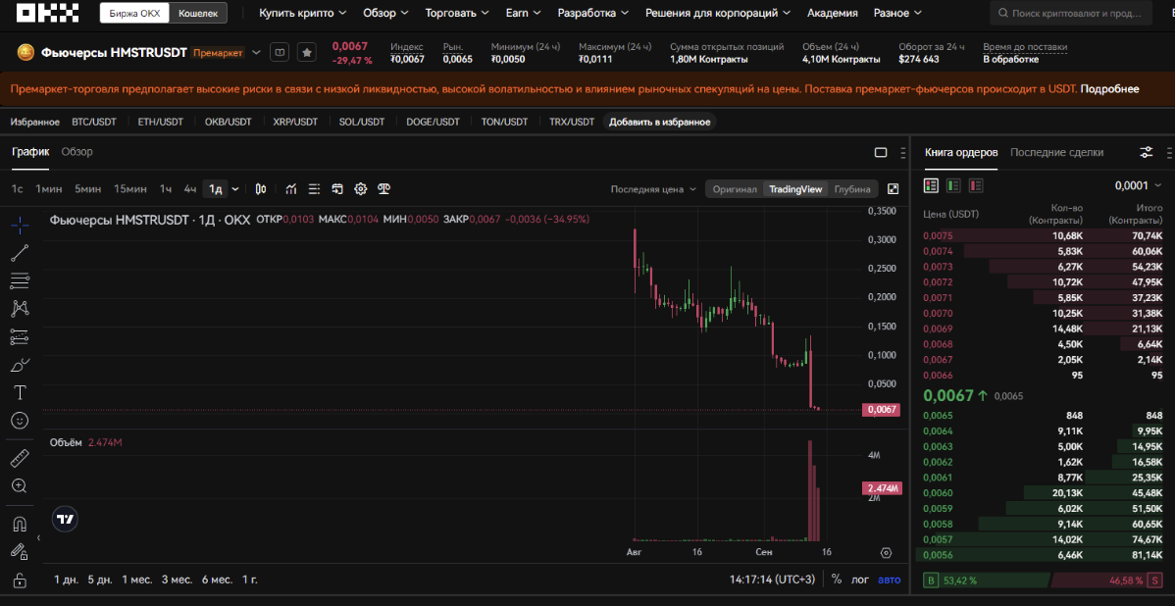Open the emoji sticker tool
Viewport: 1175px width, 606px height.
20,421
